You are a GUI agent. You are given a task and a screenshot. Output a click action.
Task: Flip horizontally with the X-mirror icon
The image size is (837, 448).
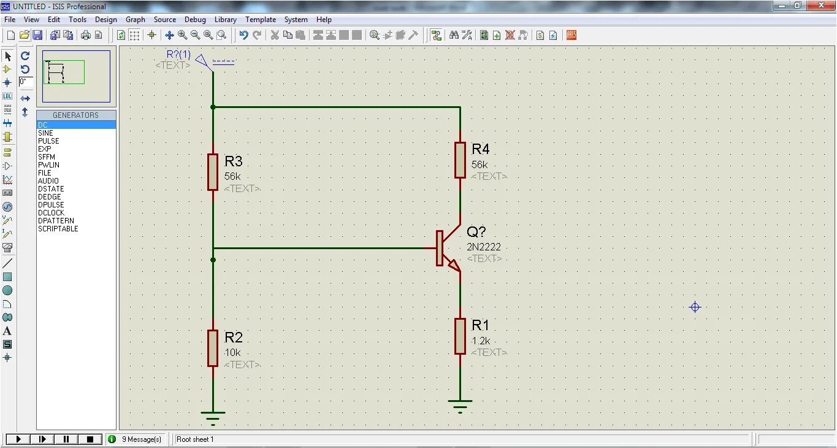25,98
